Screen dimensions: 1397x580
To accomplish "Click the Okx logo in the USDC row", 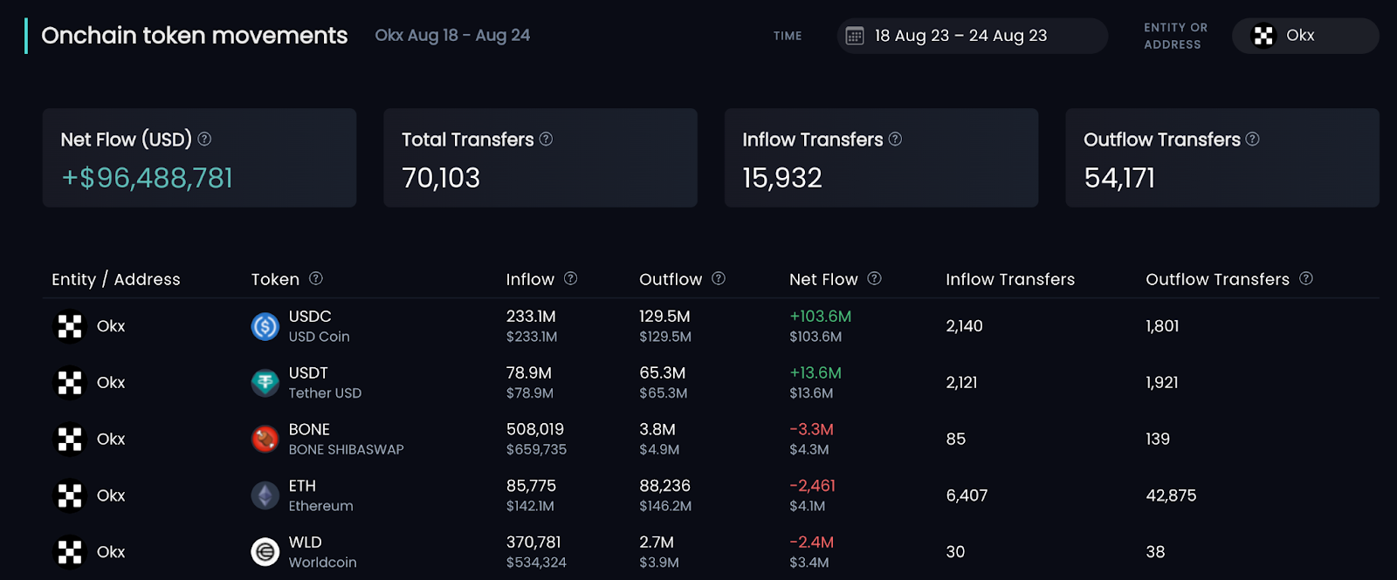I will 69,326.
